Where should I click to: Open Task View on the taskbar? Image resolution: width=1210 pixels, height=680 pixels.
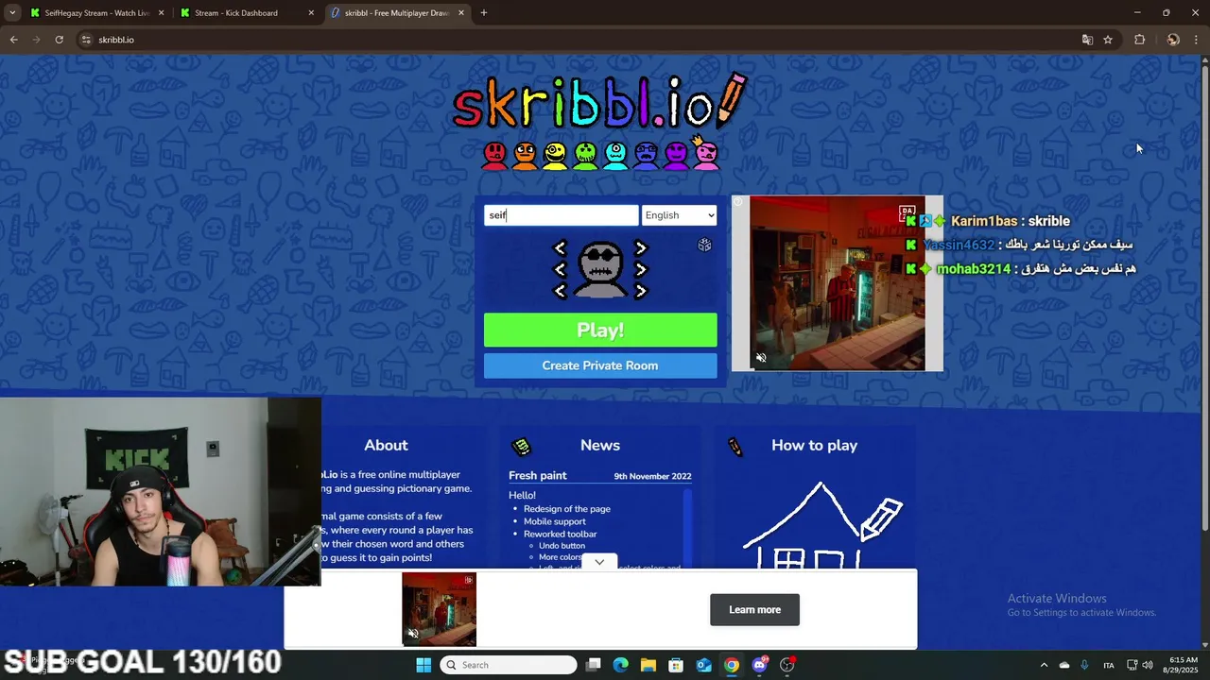point(594,665)
